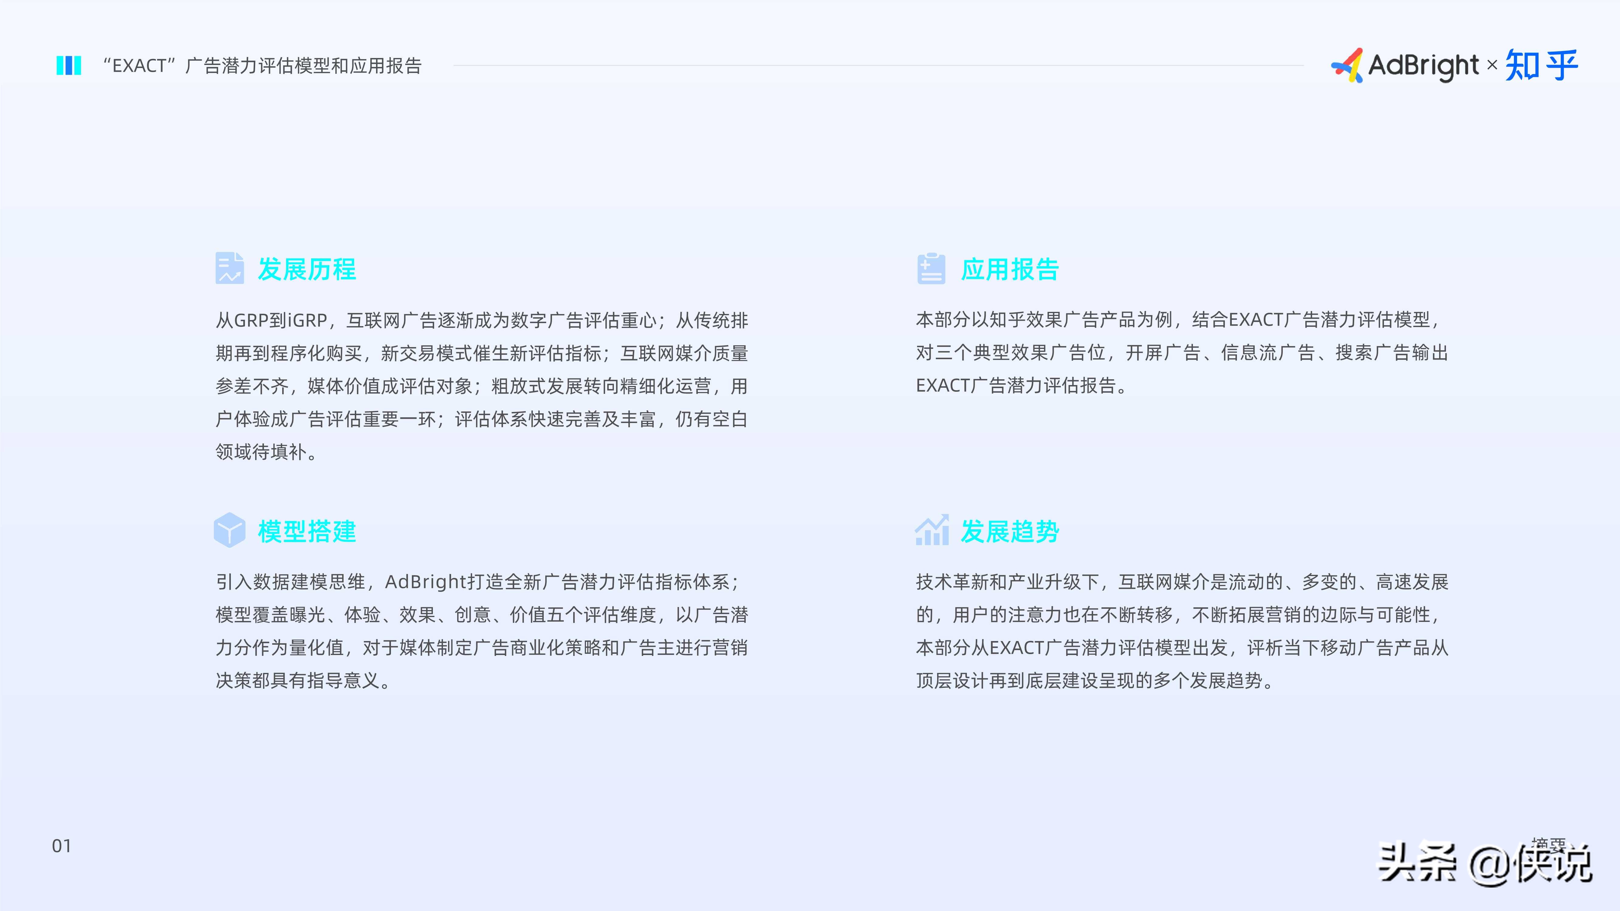1620x911 pixels.
Task: Click the "EXACT"广告潜力评估模型和应用报告 title
Action: (x=262, y=65)
